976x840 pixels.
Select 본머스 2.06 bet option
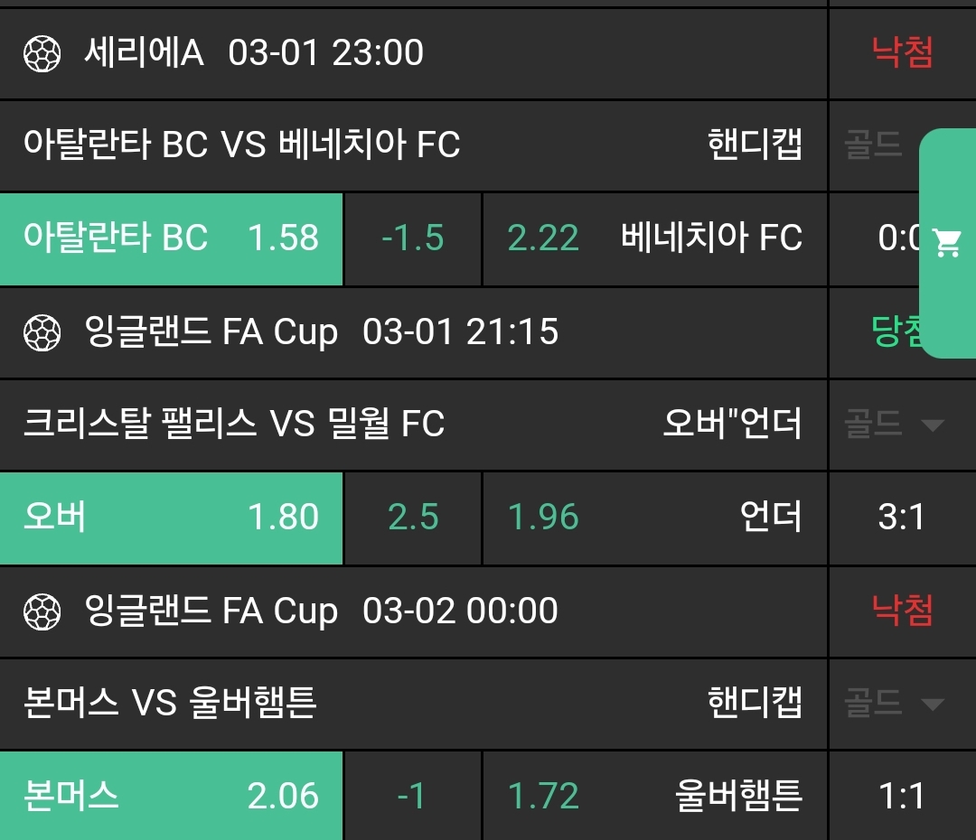tap(171, 796)
